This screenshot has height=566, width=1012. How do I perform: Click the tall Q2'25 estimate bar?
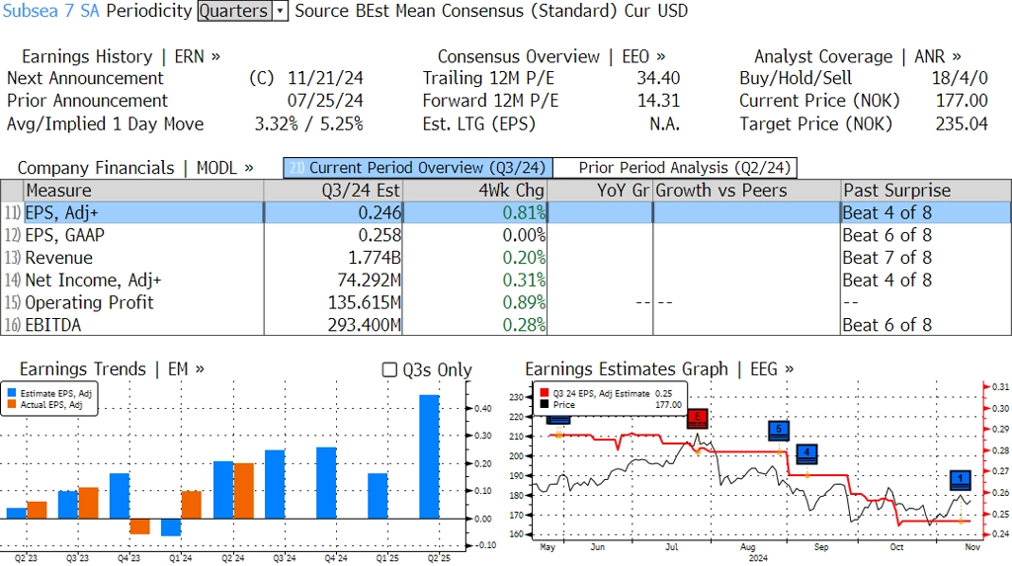[x=429, y=457]
